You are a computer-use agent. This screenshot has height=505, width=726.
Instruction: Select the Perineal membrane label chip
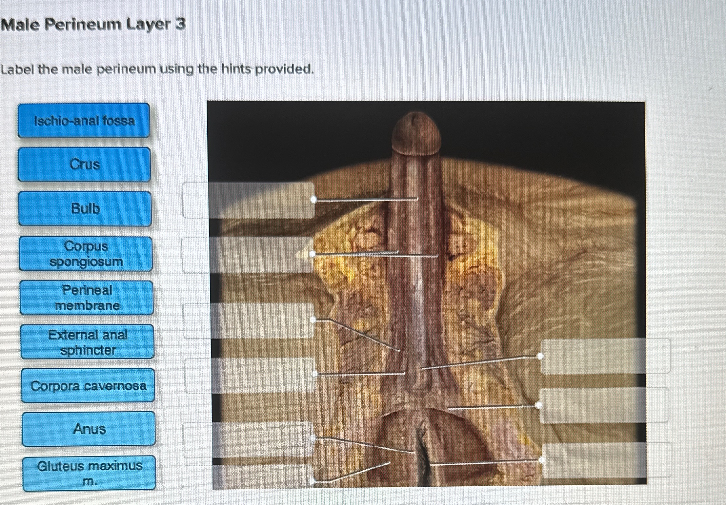[87, 297]
